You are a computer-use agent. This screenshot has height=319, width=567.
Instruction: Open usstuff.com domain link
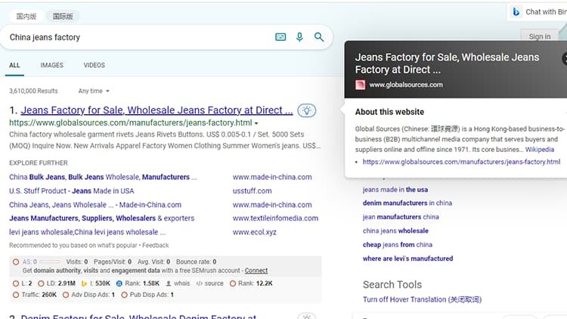click(x=252, y=191)
